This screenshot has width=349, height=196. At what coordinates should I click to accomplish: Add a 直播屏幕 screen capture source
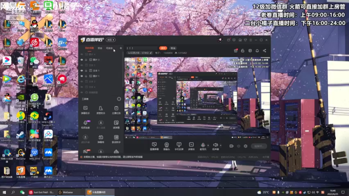154,146
